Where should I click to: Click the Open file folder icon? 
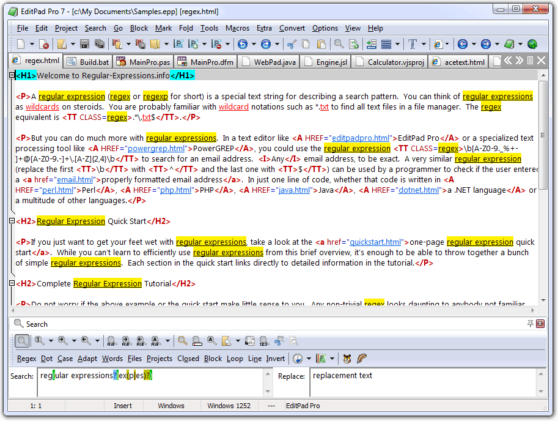[x=62, y=44]
